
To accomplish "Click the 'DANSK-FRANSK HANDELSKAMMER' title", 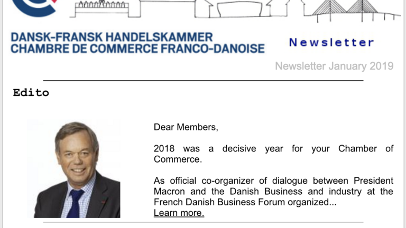I will pos(112,37).
